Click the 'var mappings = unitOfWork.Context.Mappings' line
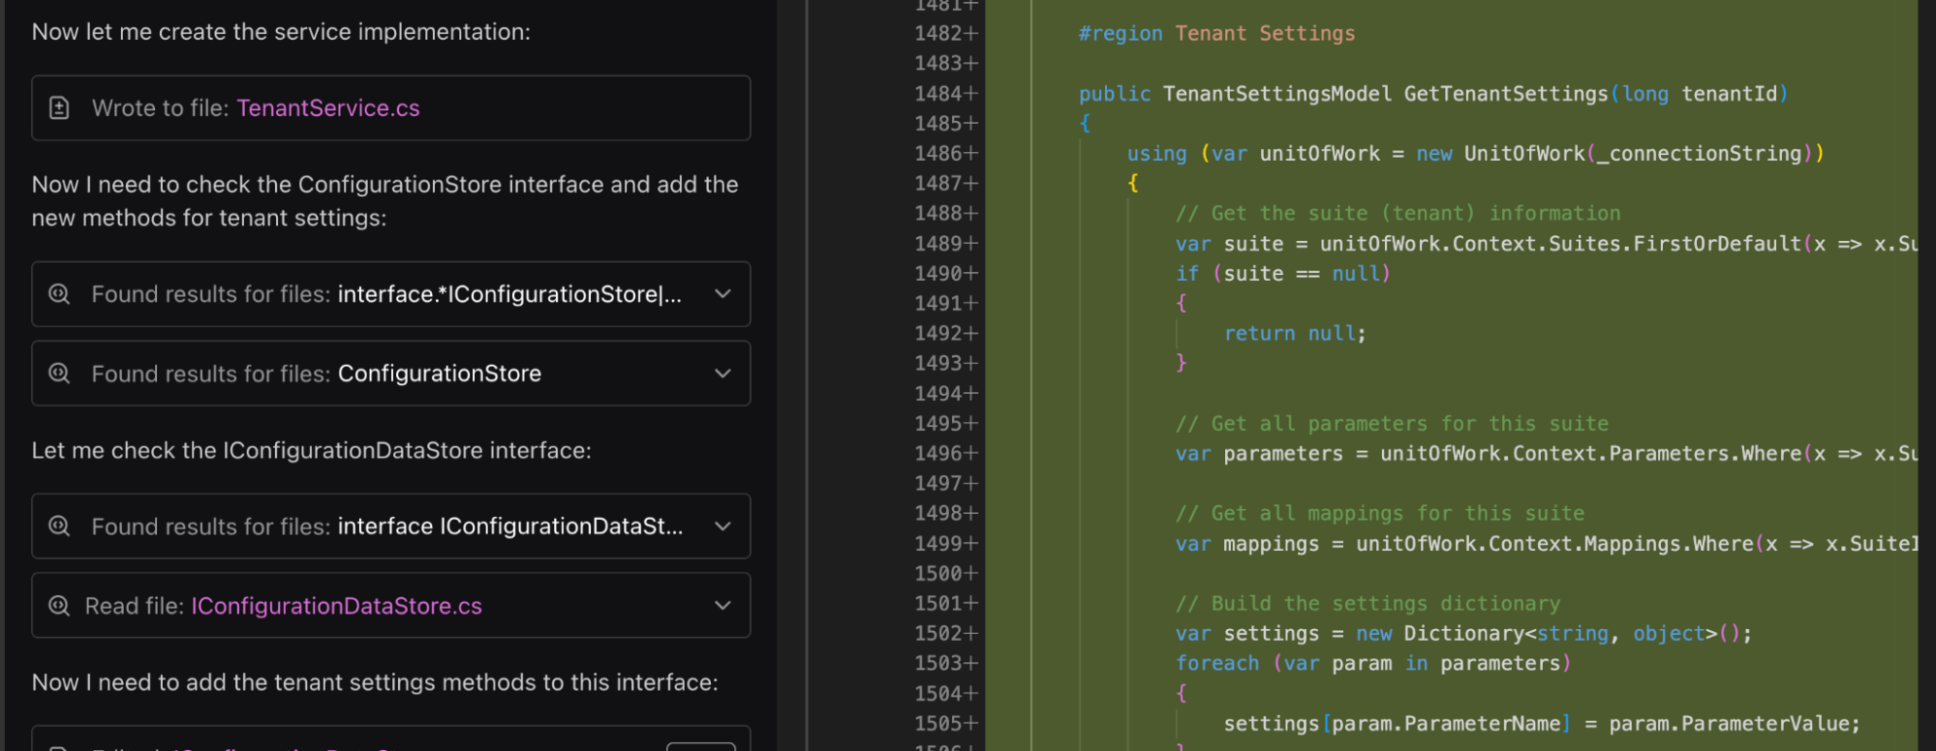The width and height of the screenshot is (1936, 751). click(1546, 544)
